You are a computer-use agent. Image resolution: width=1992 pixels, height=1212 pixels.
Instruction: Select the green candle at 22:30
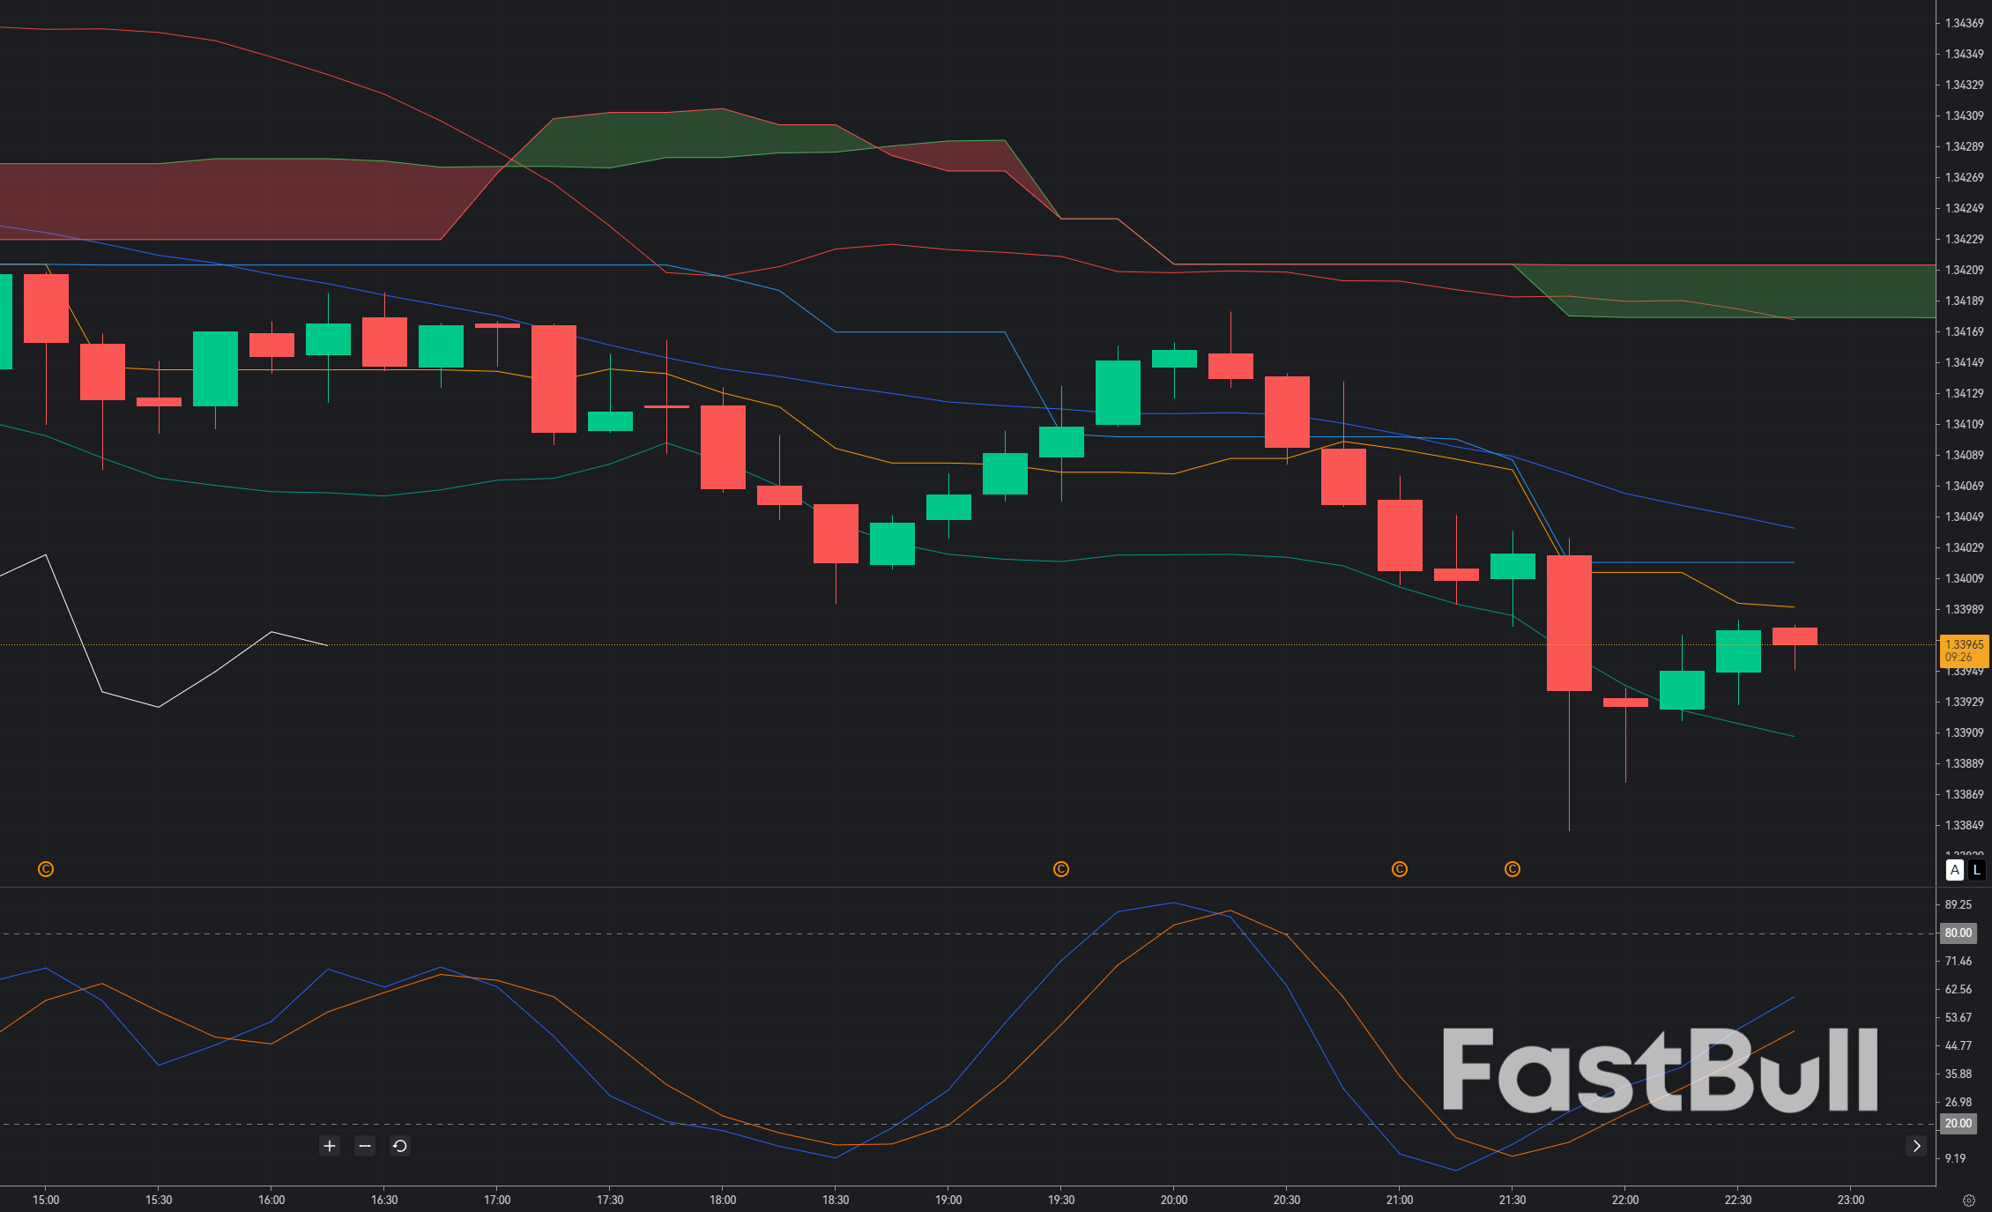pos(1738,651)
